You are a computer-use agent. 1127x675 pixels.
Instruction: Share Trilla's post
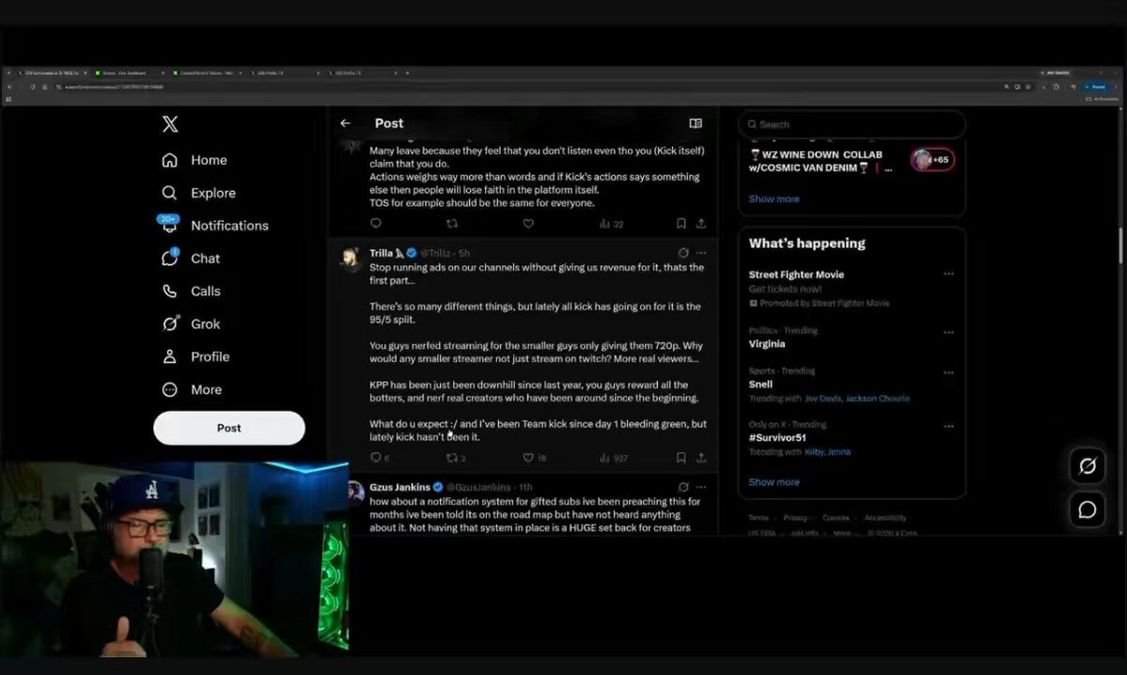[x=701, y=458]
